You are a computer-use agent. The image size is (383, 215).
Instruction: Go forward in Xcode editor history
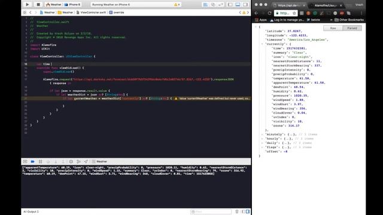tap(36, 12)
